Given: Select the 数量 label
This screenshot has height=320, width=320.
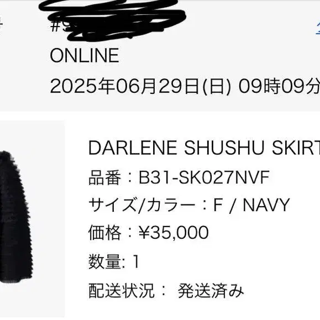Looking at the screenshot, I should coord(104,261).
